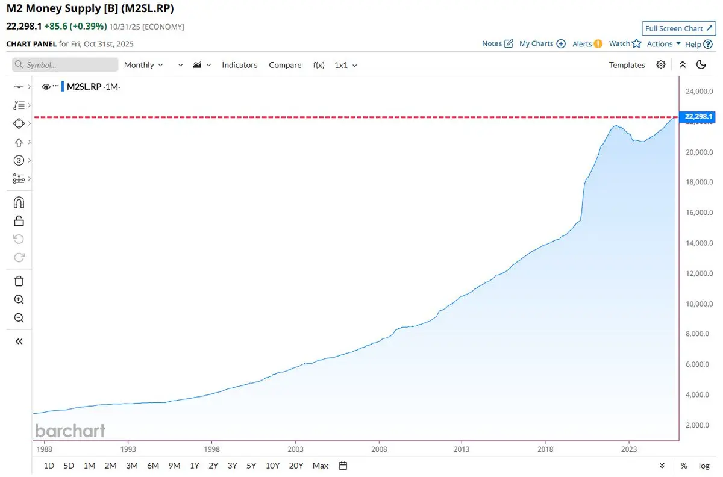Toggle log scale mode
This screenshot has height=477, width=723.
point(704,466)
